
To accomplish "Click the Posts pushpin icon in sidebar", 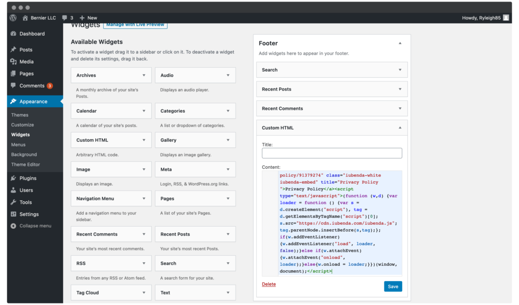I will (13, 50).
